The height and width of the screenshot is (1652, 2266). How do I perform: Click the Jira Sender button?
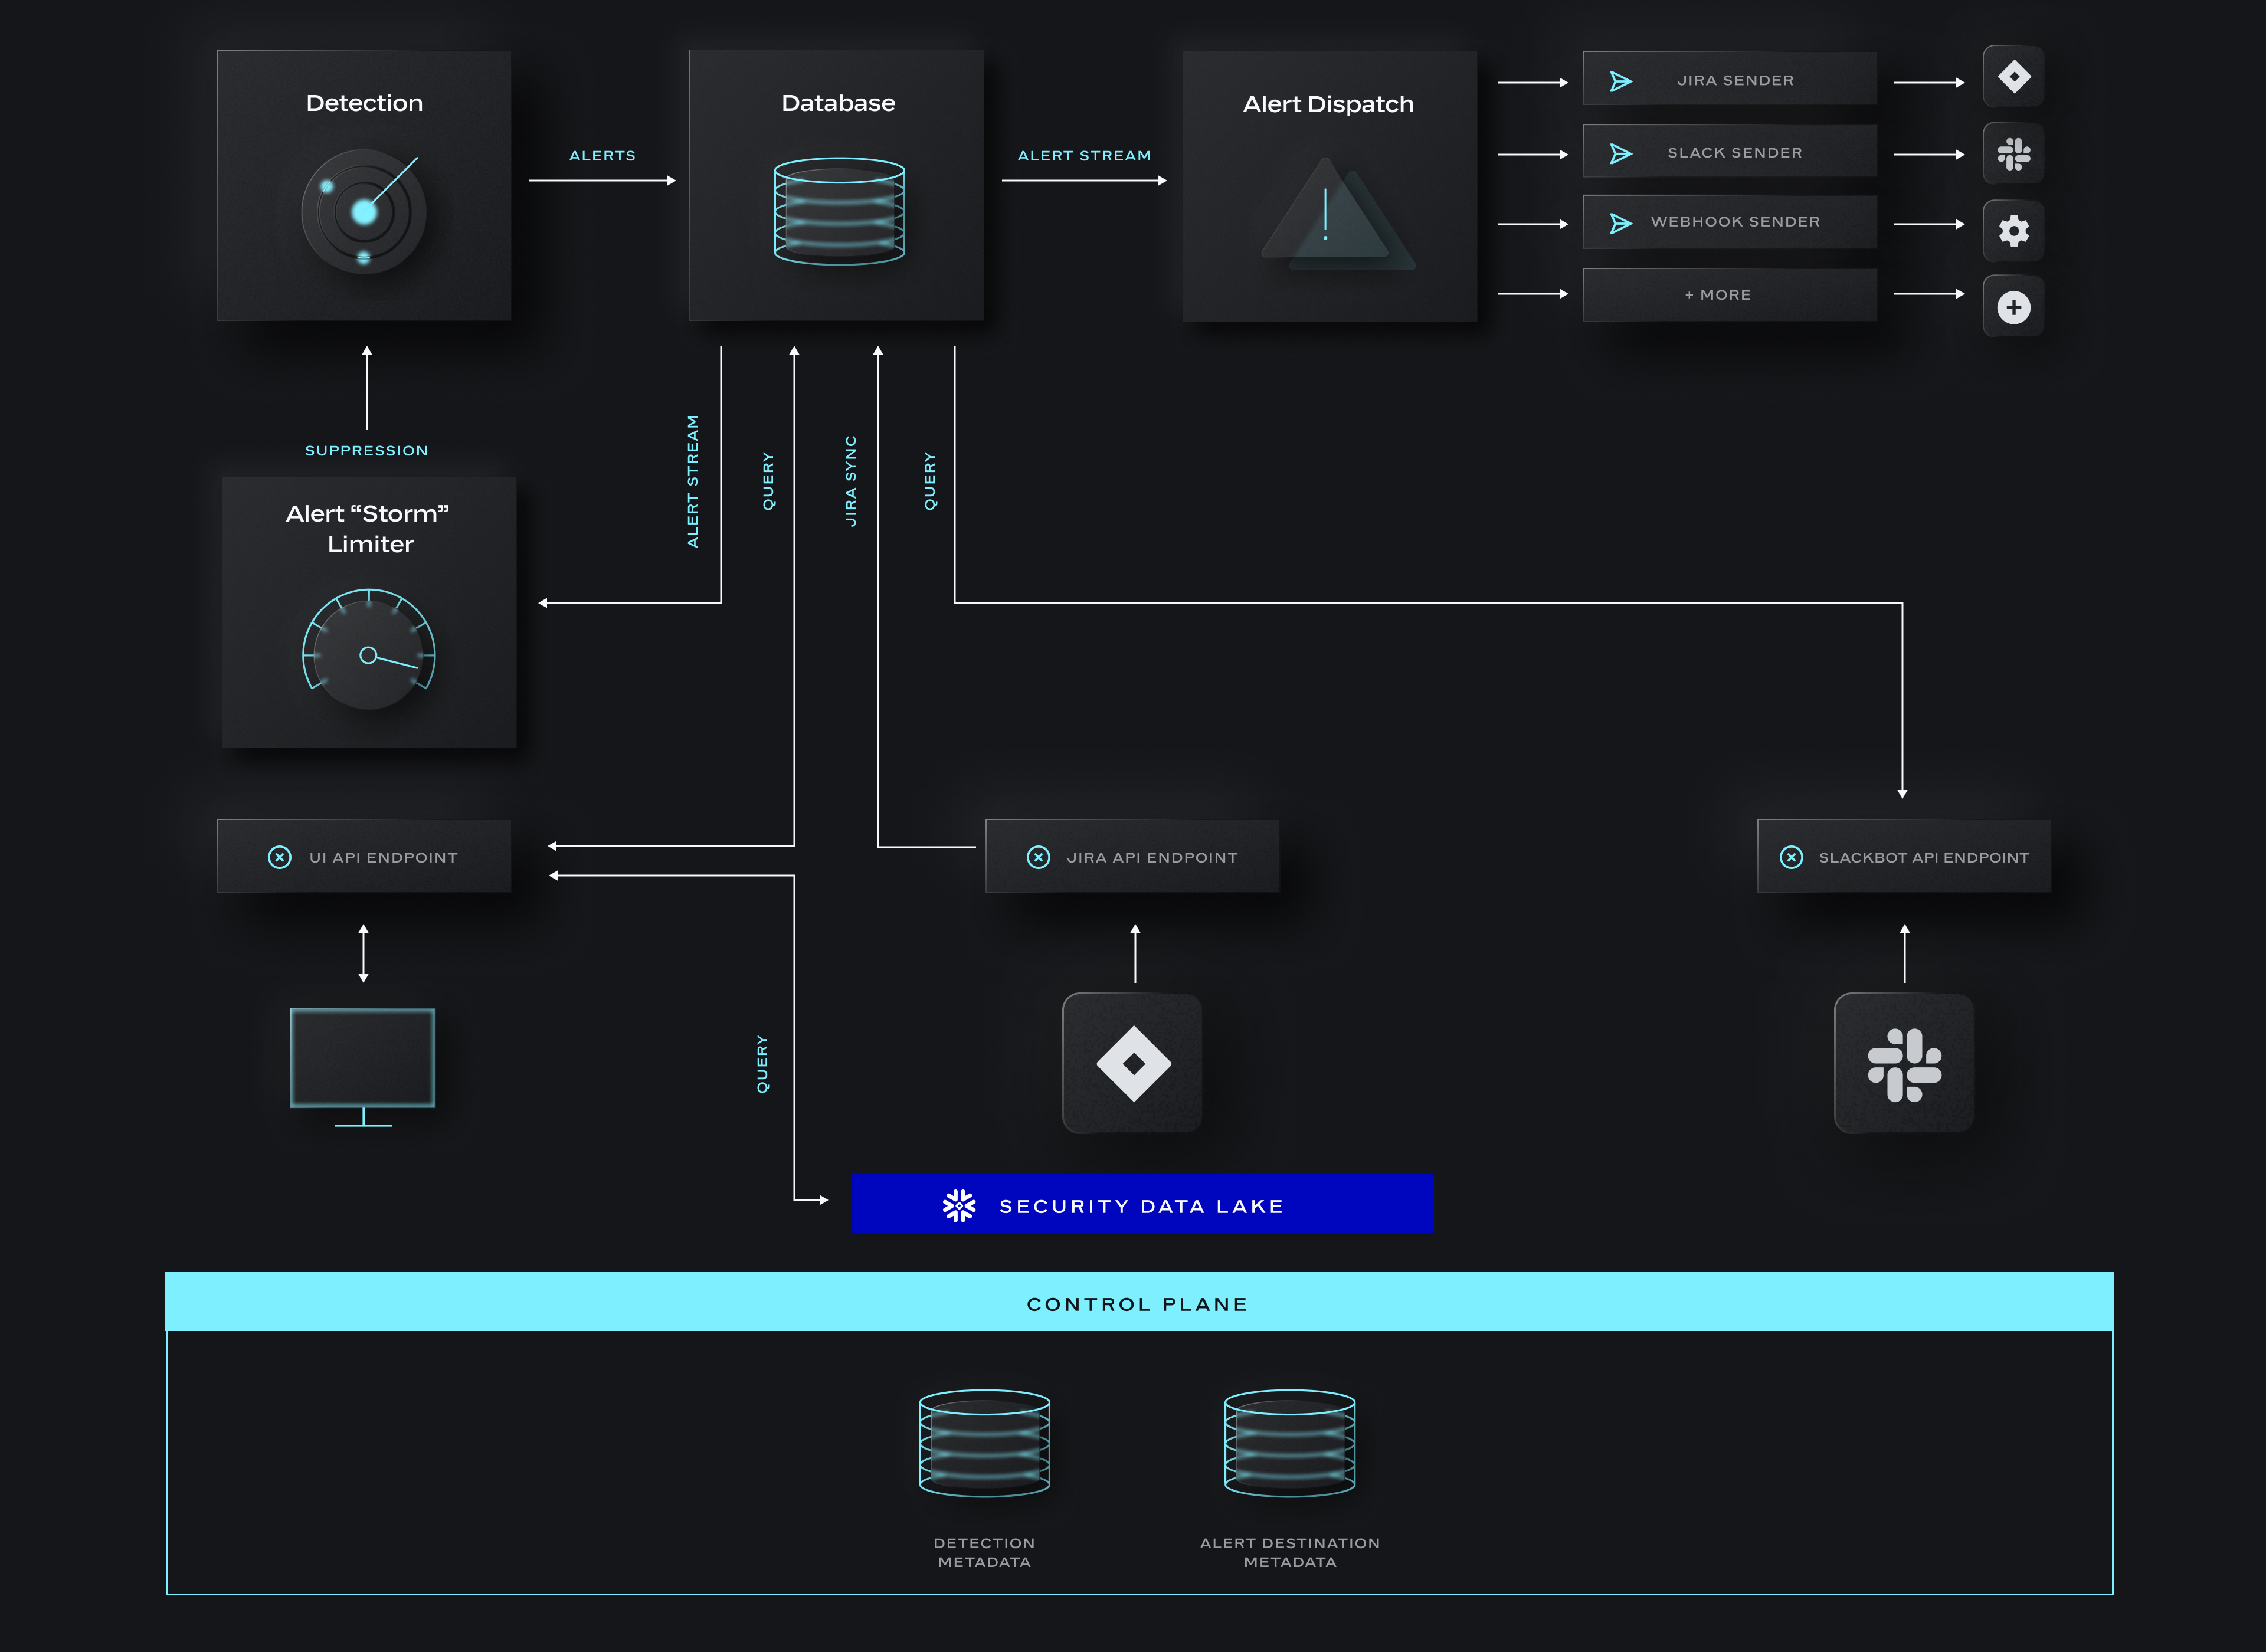tap(1729, 78)
